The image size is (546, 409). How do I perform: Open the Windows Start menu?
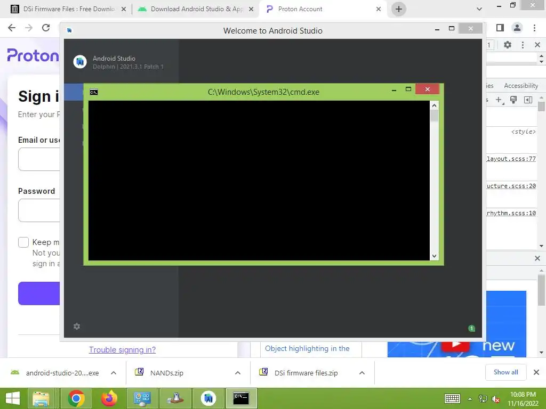tap(13, 398)
